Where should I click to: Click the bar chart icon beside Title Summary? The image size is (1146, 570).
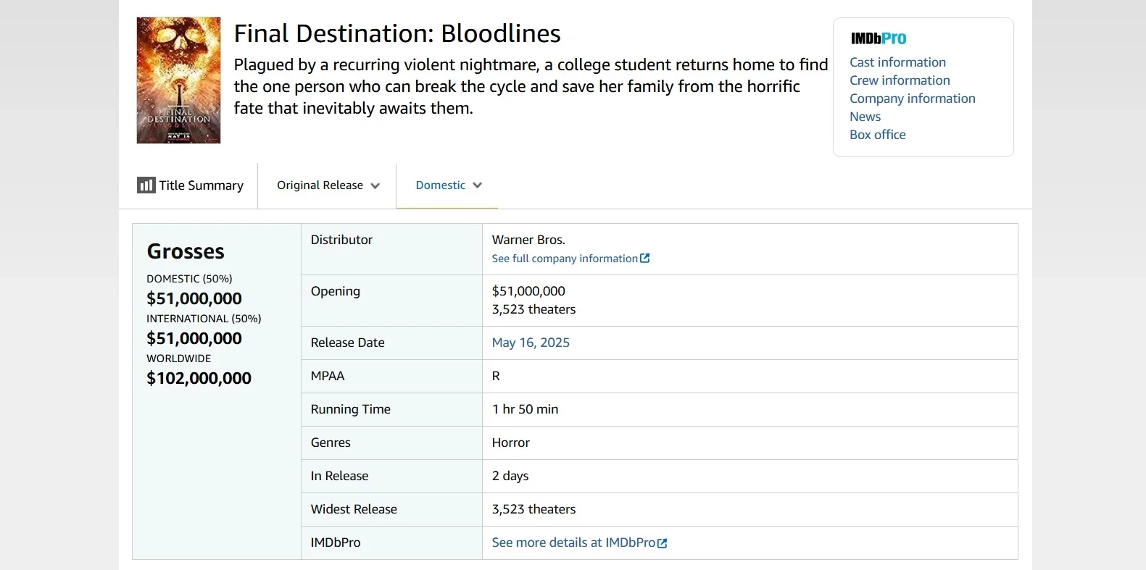point(146,185)
